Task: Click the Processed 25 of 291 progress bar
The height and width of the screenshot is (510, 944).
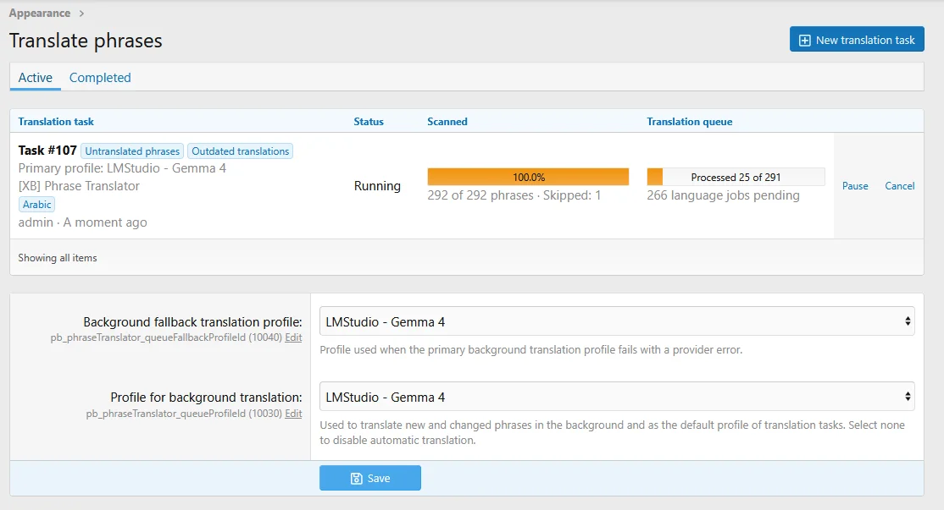Action: tap(736, 177)
